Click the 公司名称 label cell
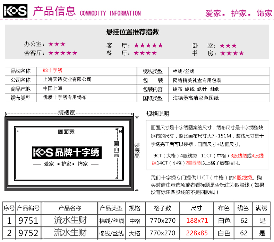 click(20, 80)
